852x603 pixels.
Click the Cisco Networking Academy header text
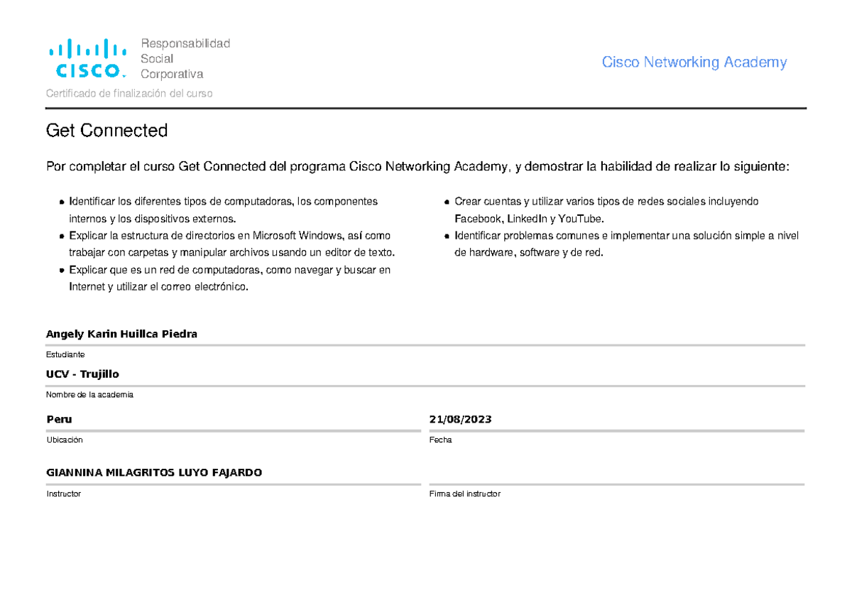(x=694, y=63)
